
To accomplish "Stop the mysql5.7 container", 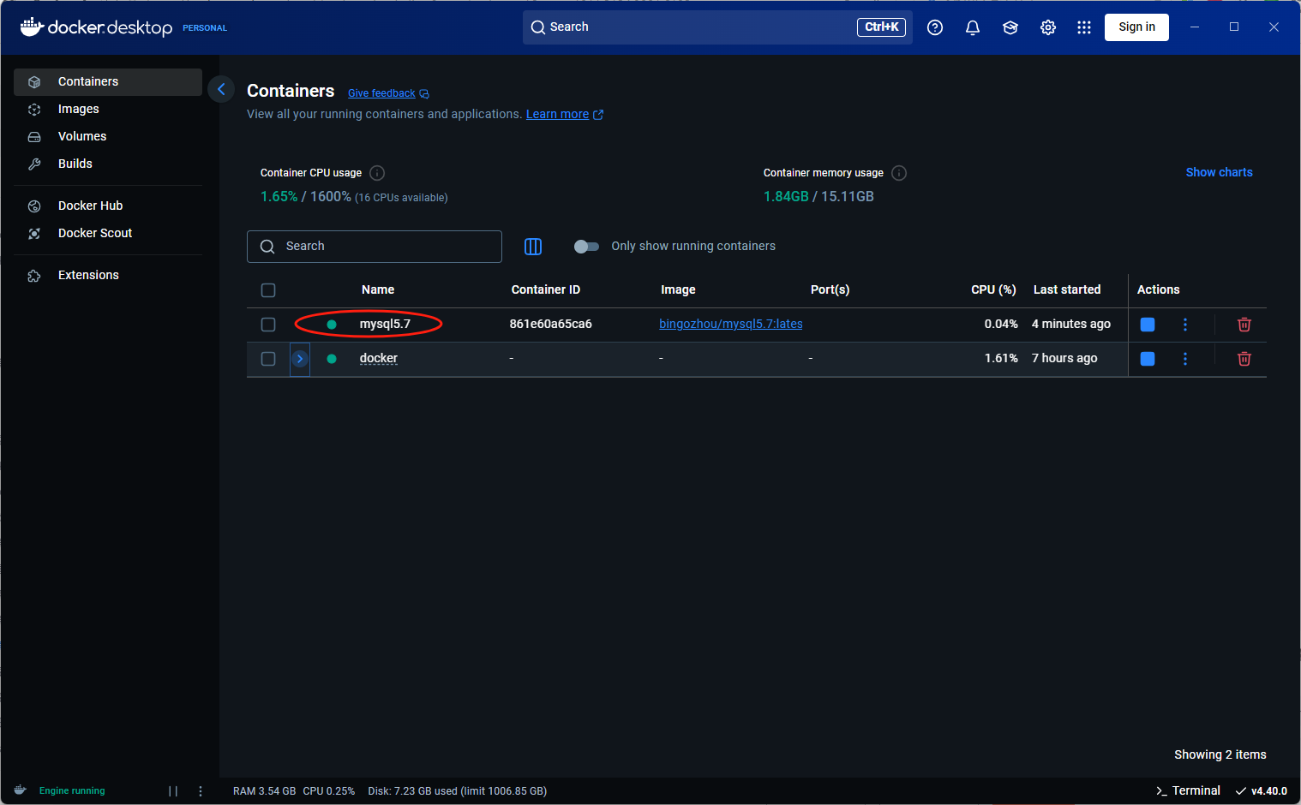I will (x=1148, y=325).
